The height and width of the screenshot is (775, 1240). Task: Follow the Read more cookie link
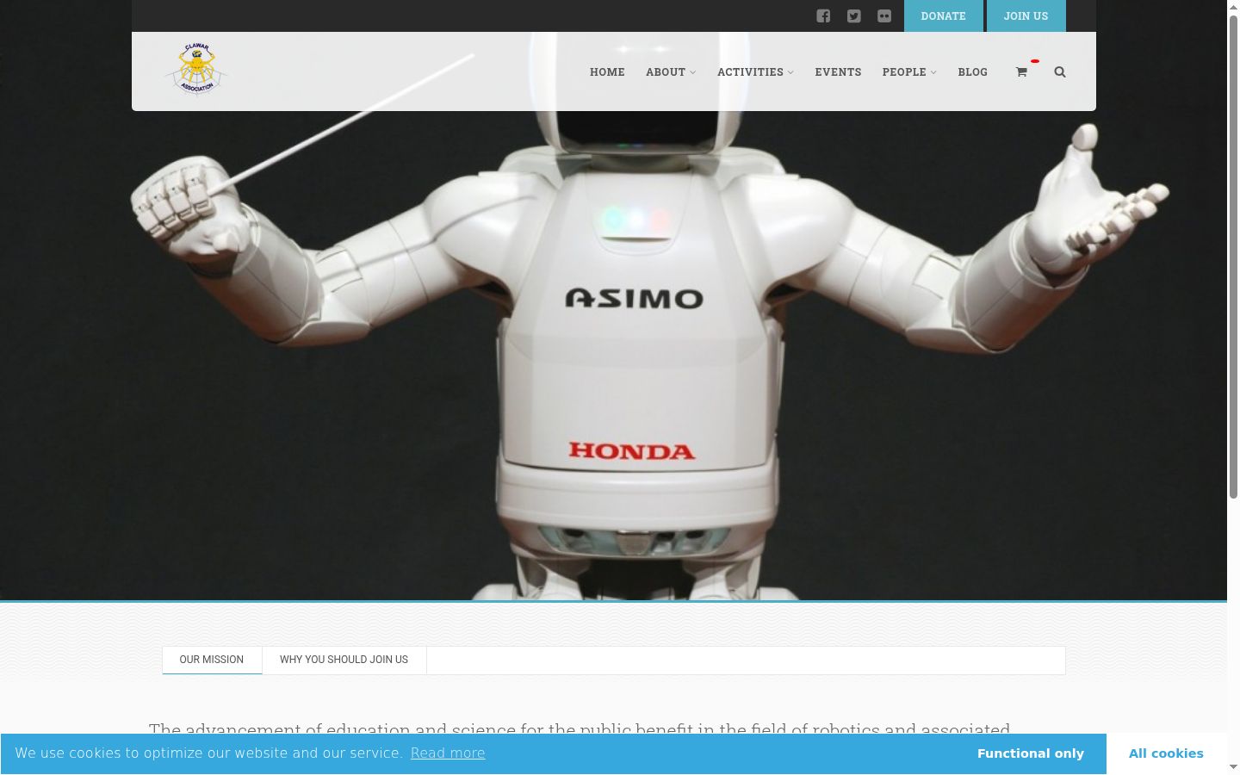(448, 753)
